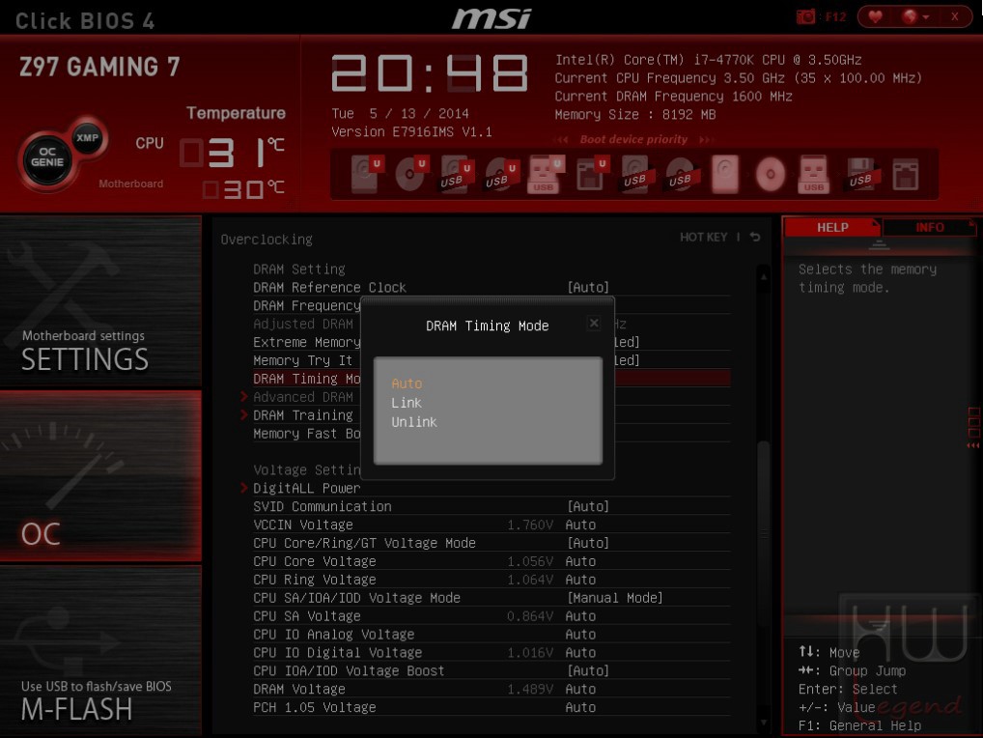The image size is (983, 738).
Task: Select the legacy USB CD/DVD boot device
Action: 681,174
